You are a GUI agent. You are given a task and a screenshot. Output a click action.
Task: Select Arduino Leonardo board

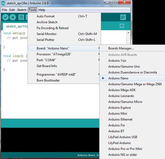(132, 96)
